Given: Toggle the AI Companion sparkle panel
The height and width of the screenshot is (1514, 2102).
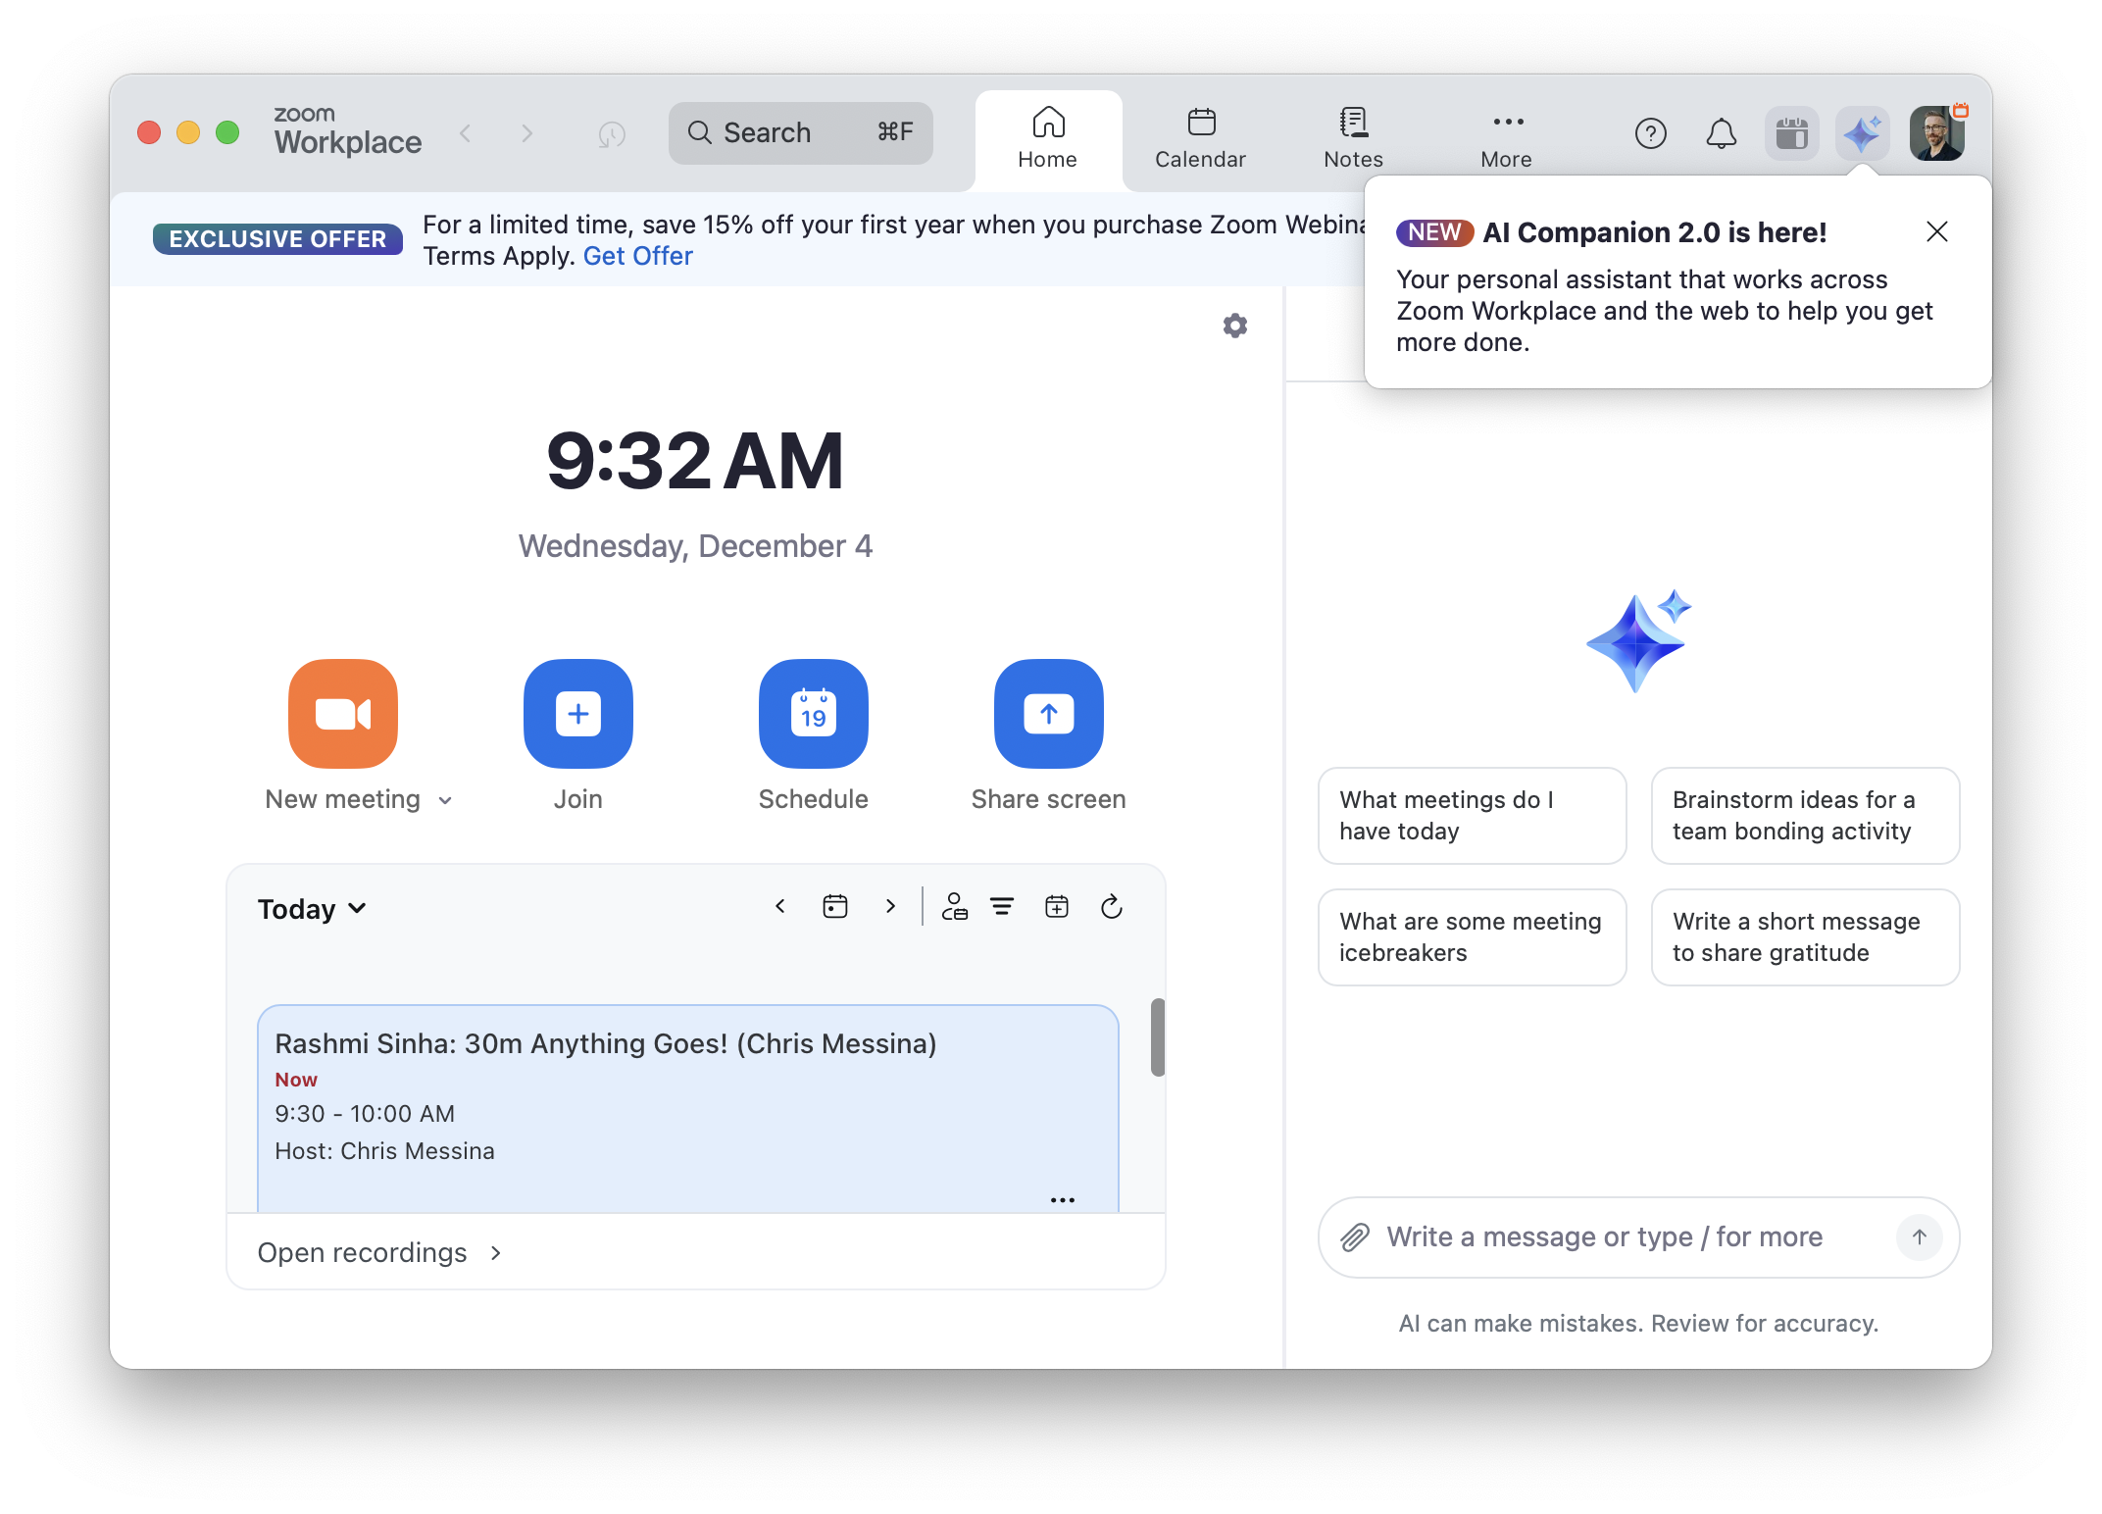Looking at the screenshot, I should click(1861, 133).
